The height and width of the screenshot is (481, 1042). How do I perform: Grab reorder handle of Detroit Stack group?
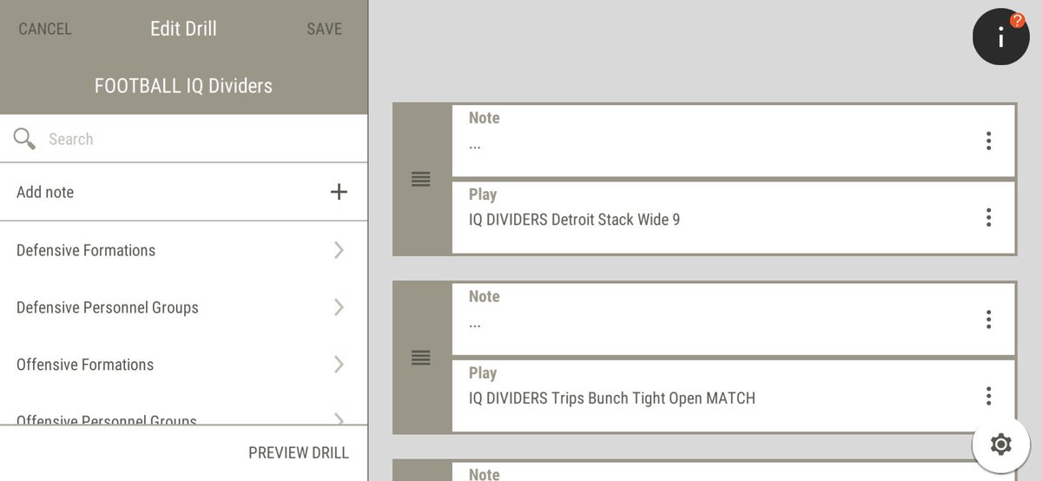click(421, 180)
